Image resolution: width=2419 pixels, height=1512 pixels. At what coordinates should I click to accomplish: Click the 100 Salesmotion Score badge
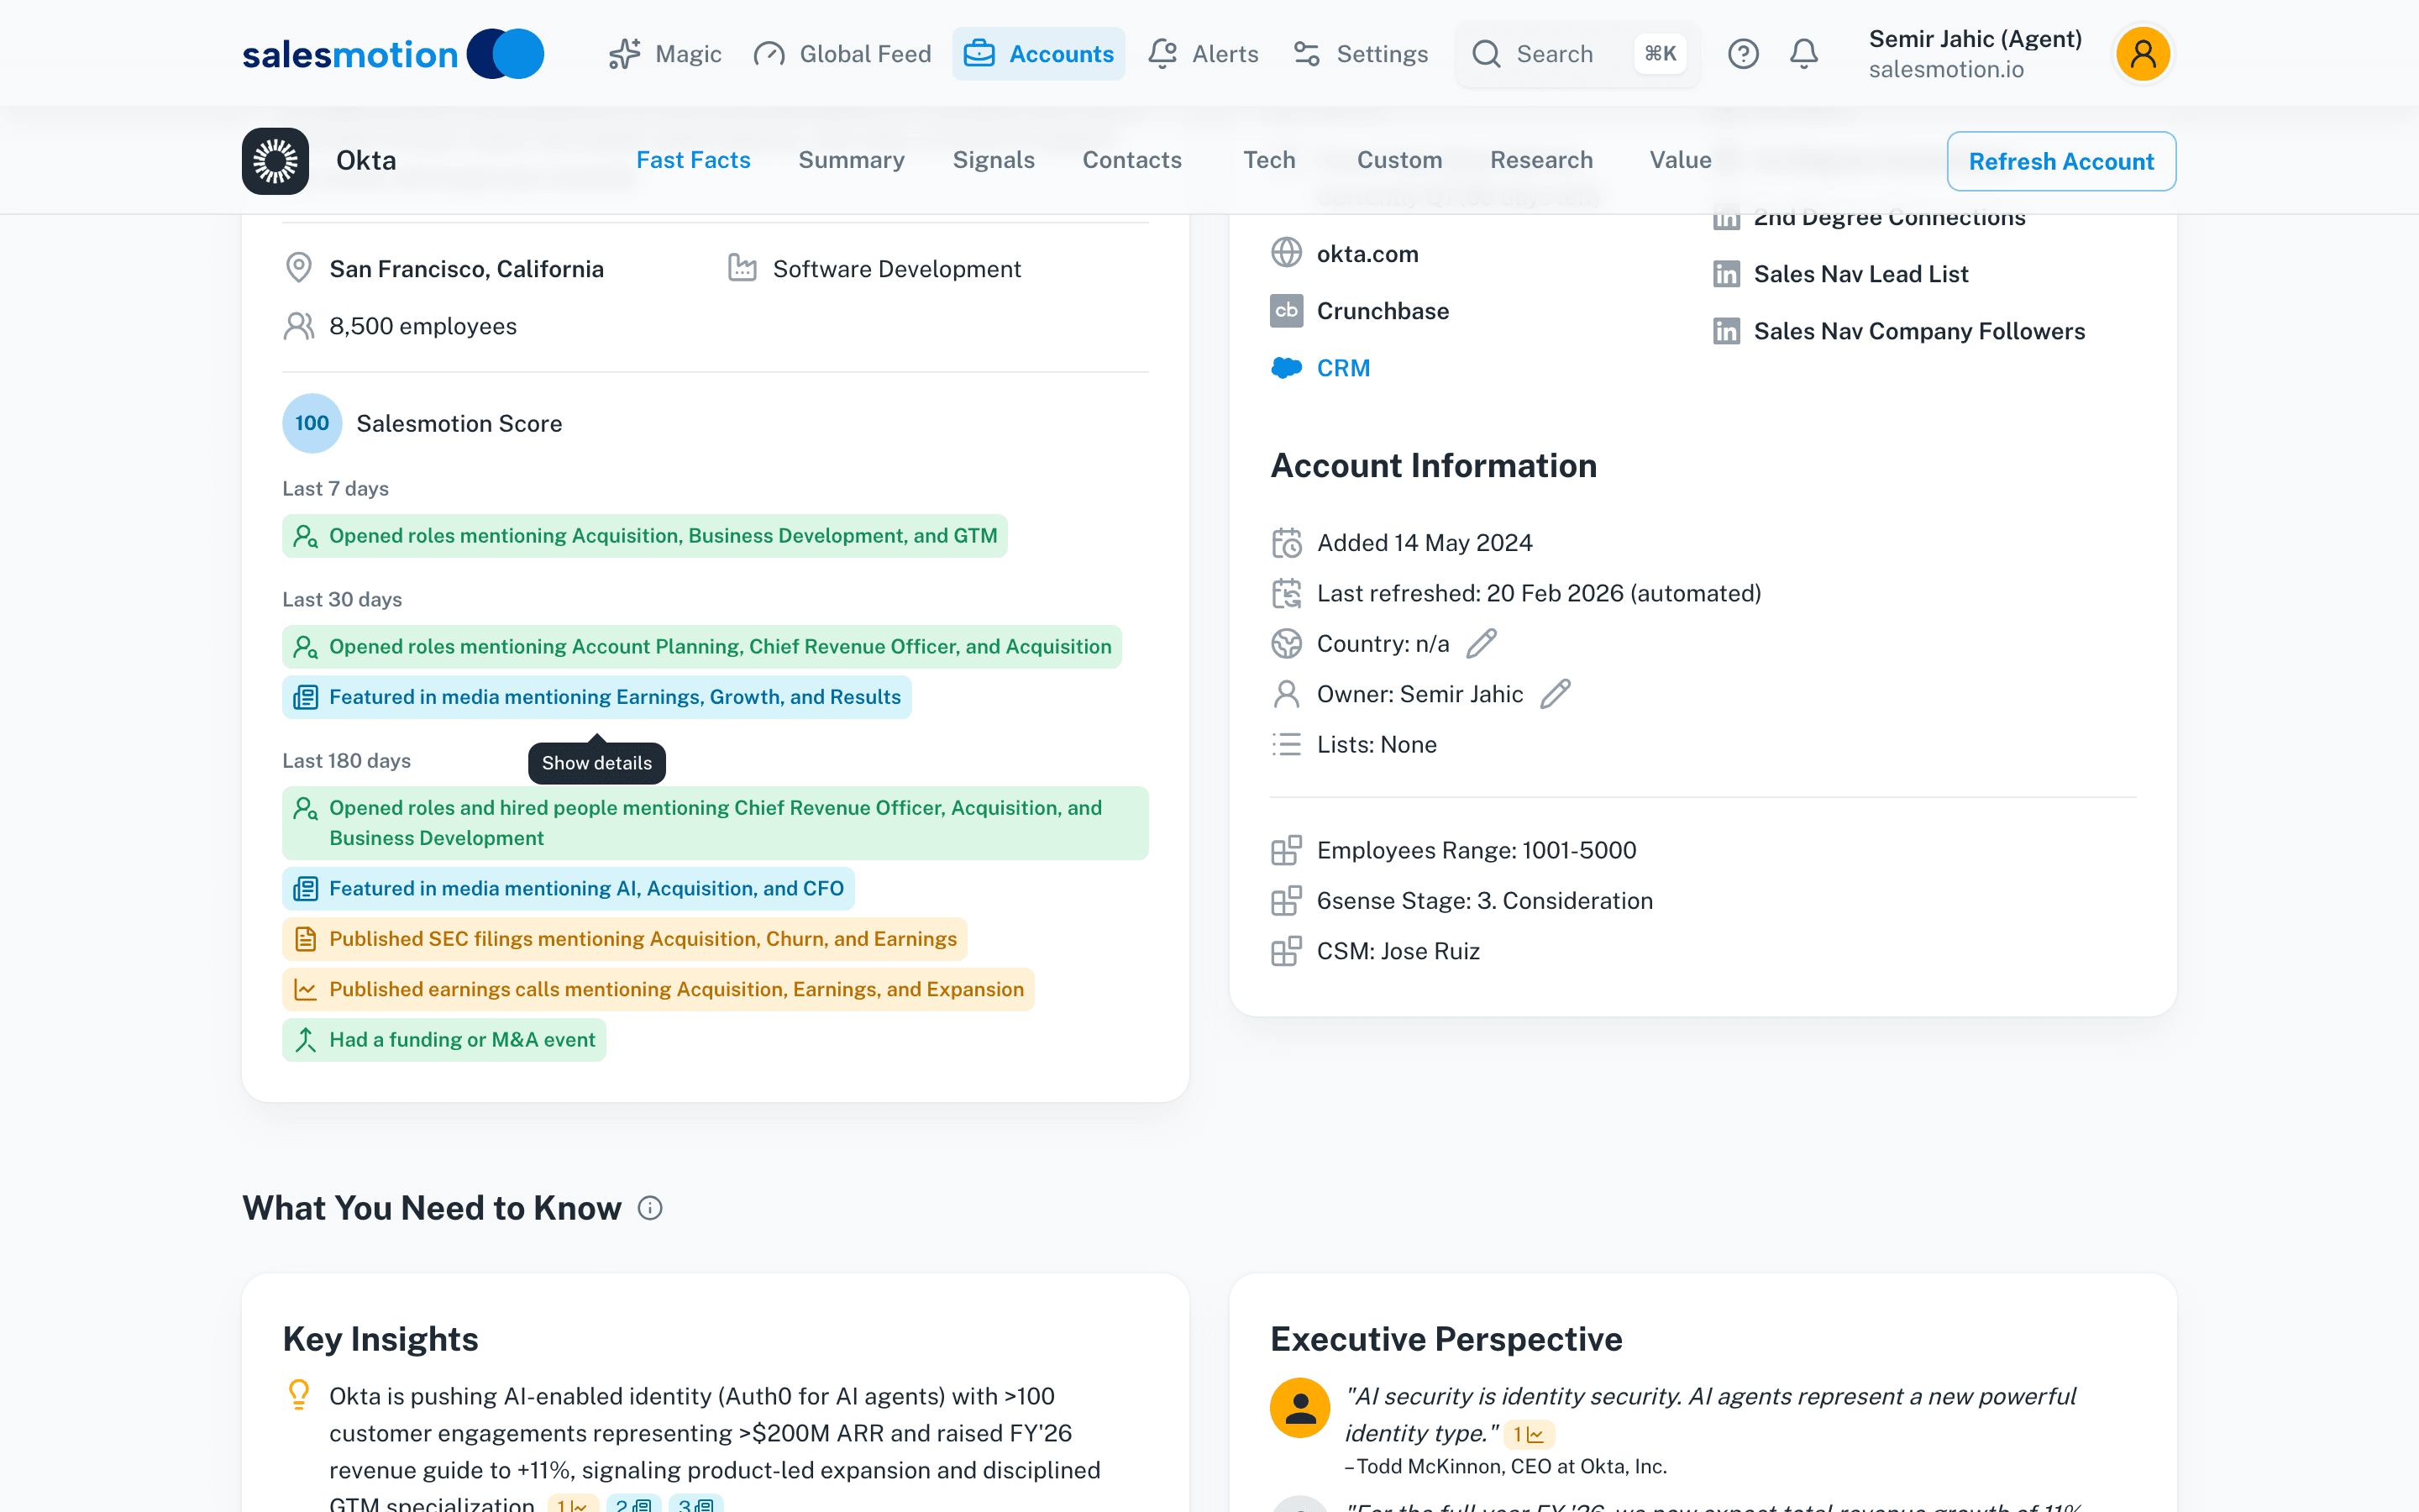pos(312,423)
